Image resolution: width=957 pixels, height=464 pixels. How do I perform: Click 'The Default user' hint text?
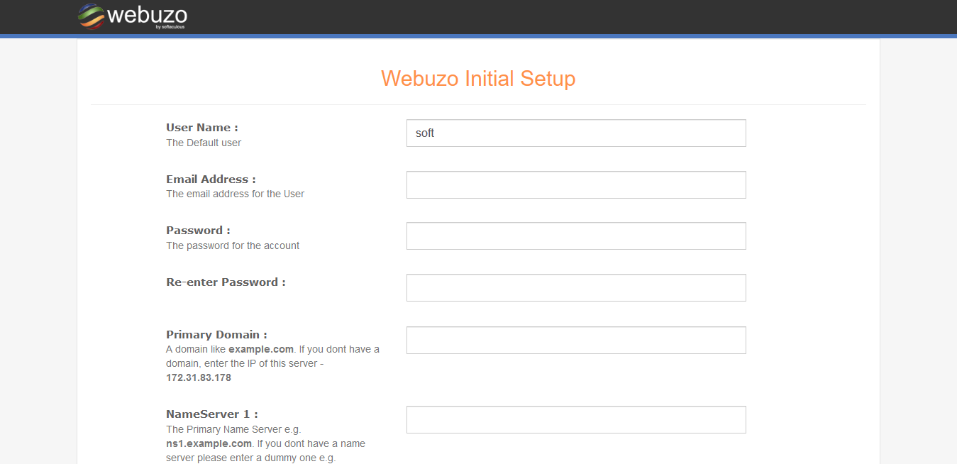(204, 143)
